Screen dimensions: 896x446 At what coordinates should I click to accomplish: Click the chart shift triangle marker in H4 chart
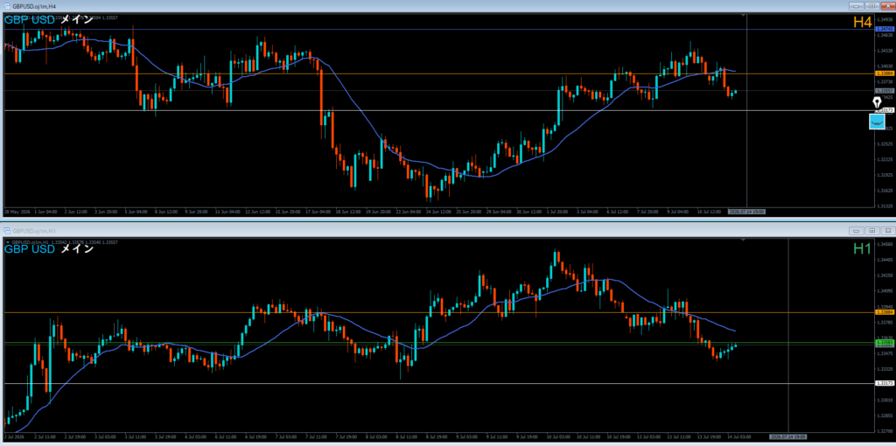(x=743, y=14)
